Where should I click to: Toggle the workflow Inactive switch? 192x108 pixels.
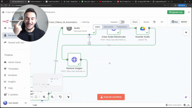(121, 22)
